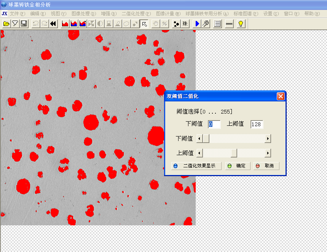Select the hand pan tool

156,24
